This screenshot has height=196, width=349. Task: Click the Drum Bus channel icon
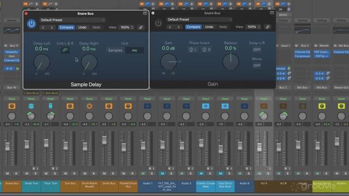click(x=109, y=106)
